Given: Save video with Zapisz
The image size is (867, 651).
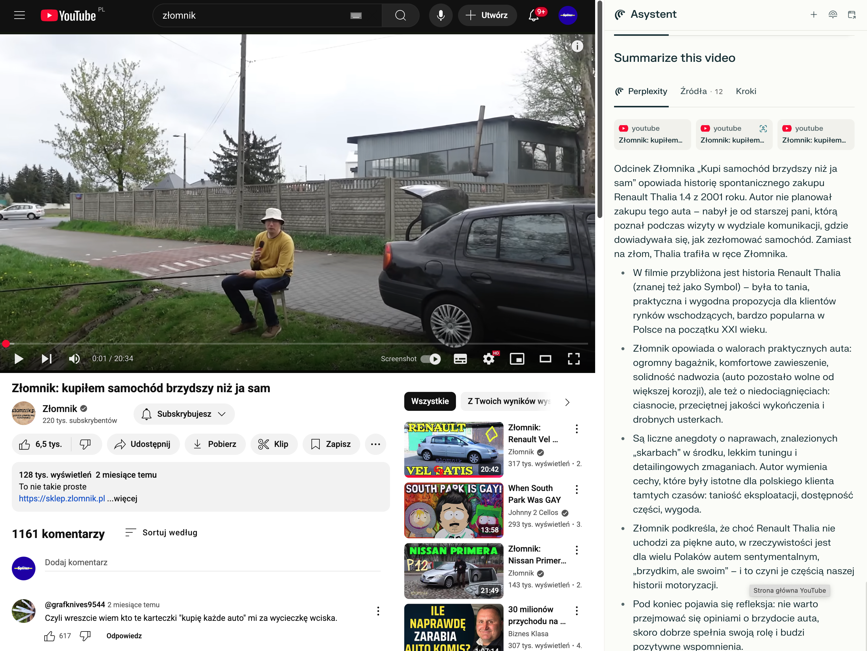Looking at the screenshot, I should pos(331,444).
